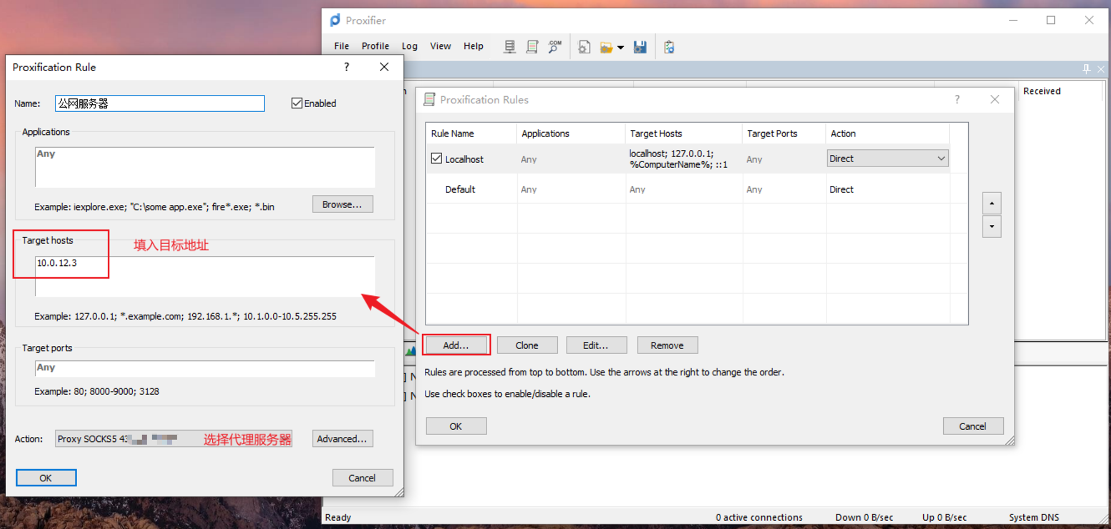Open the Proxy Checker clipboard icon
Image resolution: width=1111 pixels, height=529 pixels.
[669, 47]
